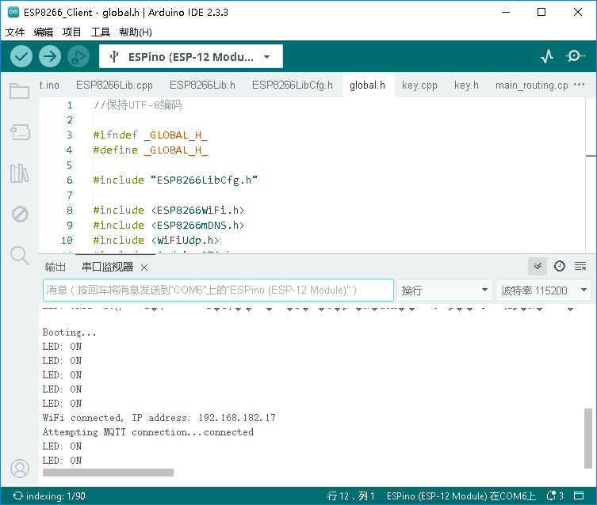Open Library Manager books icon
The width and height of the screenshot is (597, 505).
tap(19, 173)
